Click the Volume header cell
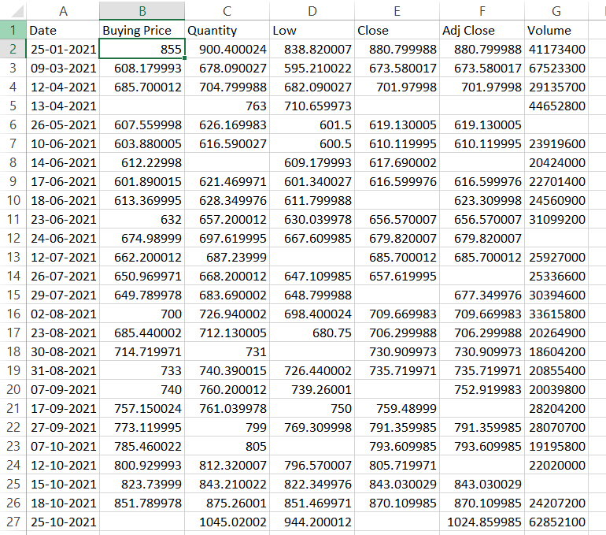This screenshot has height=535, width=606. pyautogui.click(x=556, y=31)
